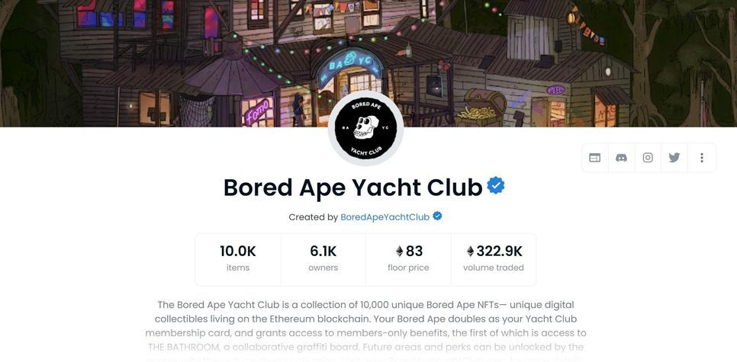Image resolution: width=737 pixels, height=362 pixels.
Task: Open the Twitter profile icon
Action: (x=674, y=158)
